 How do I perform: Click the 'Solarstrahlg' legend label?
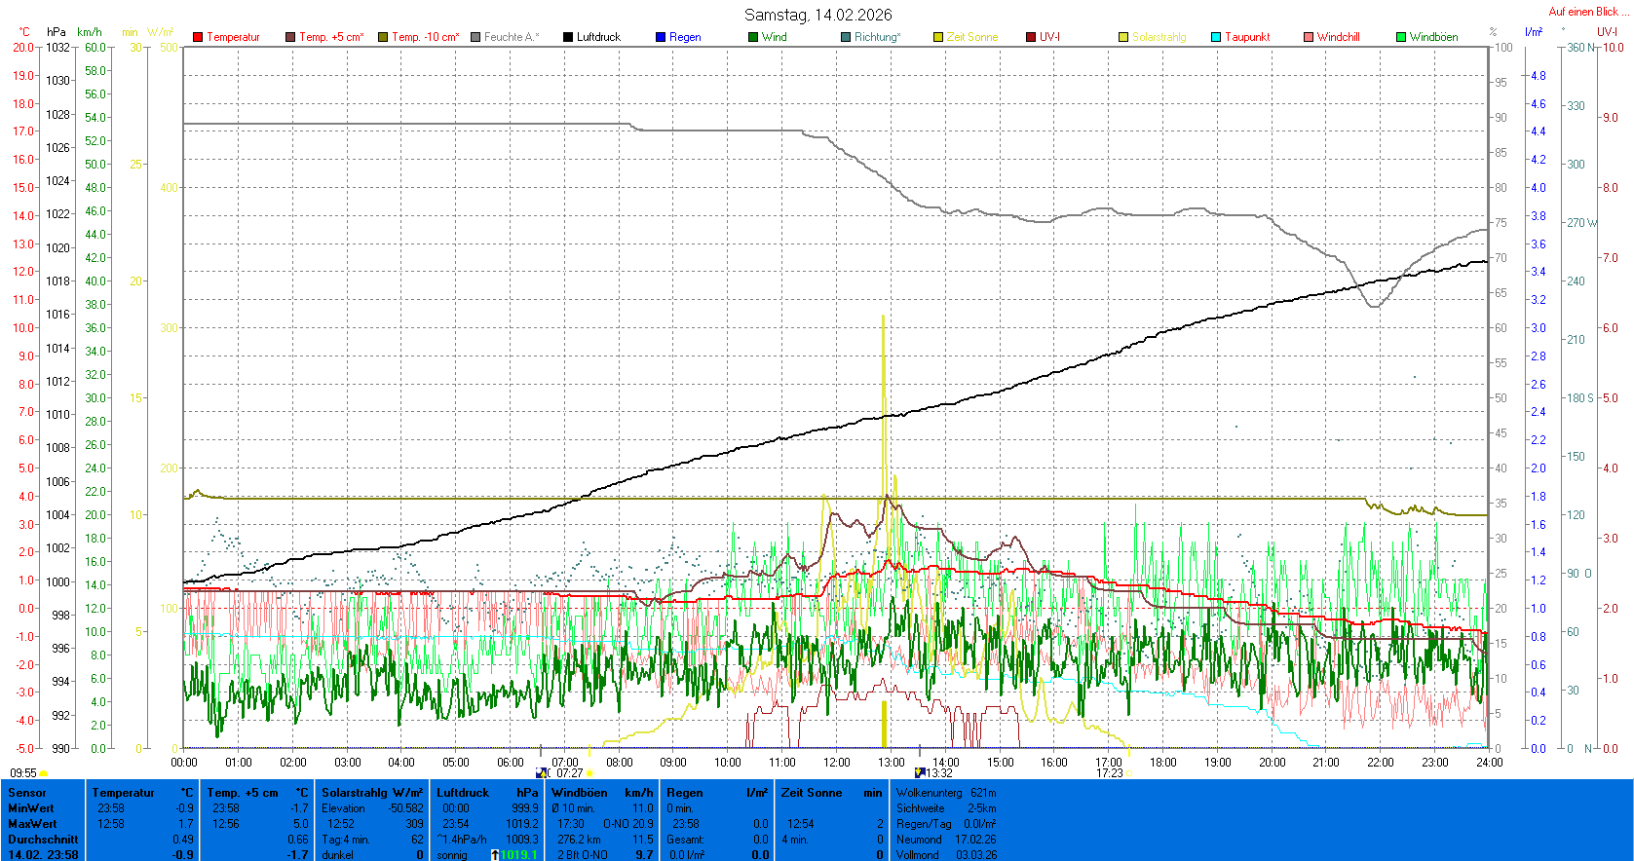coord(1159,37)
